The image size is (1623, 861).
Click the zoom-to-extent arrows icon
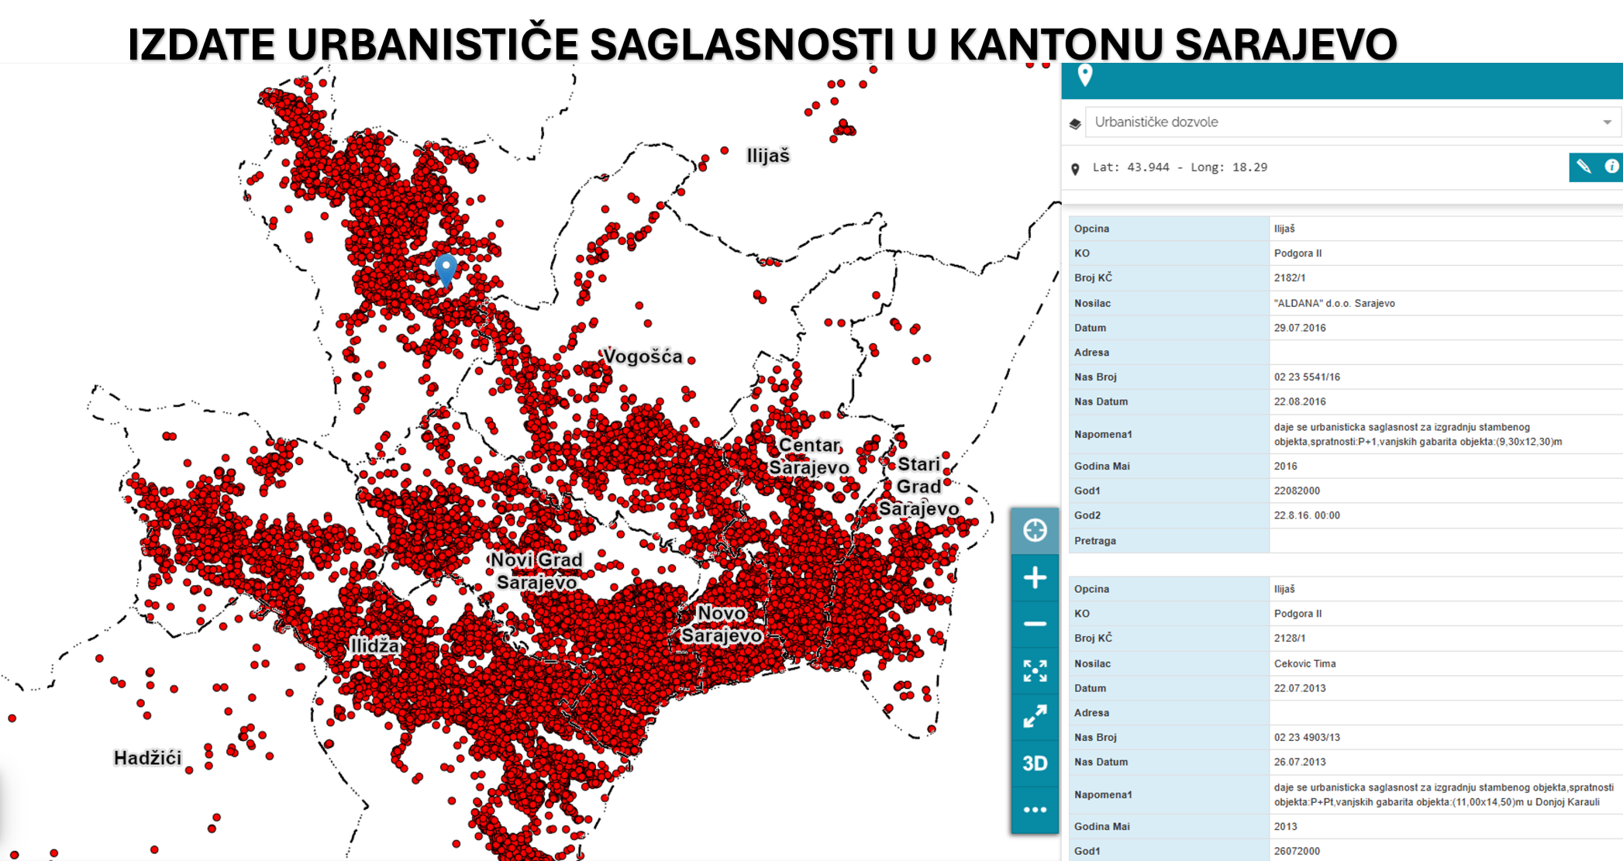click(1035, 670)
